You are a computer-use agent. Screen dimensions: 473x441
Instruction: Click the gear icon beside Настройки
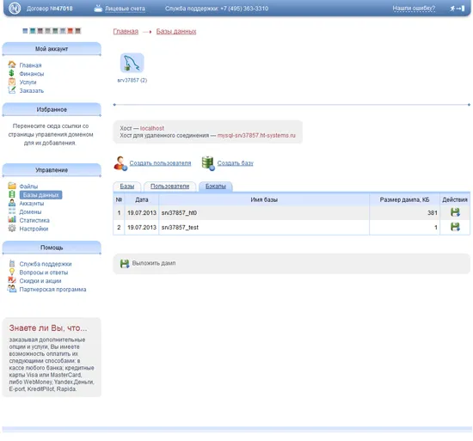(x=12, y=228)
